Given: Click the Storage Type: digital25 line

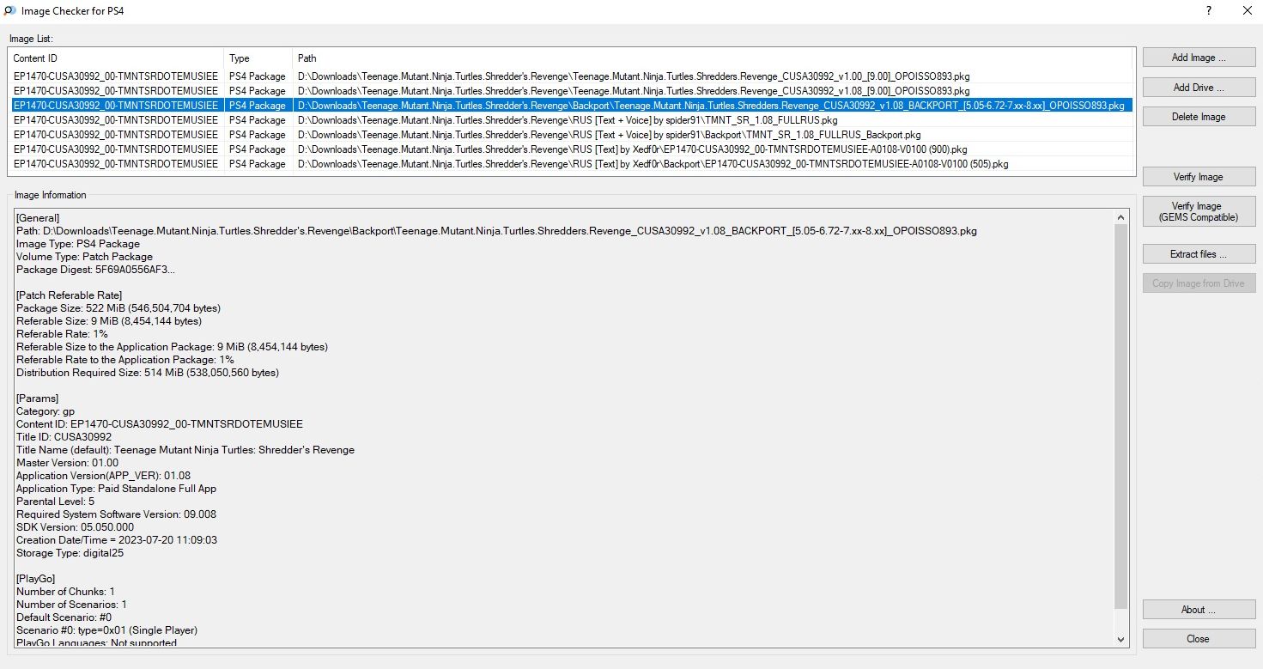Looking at the screenshot, I should point(70,553).
